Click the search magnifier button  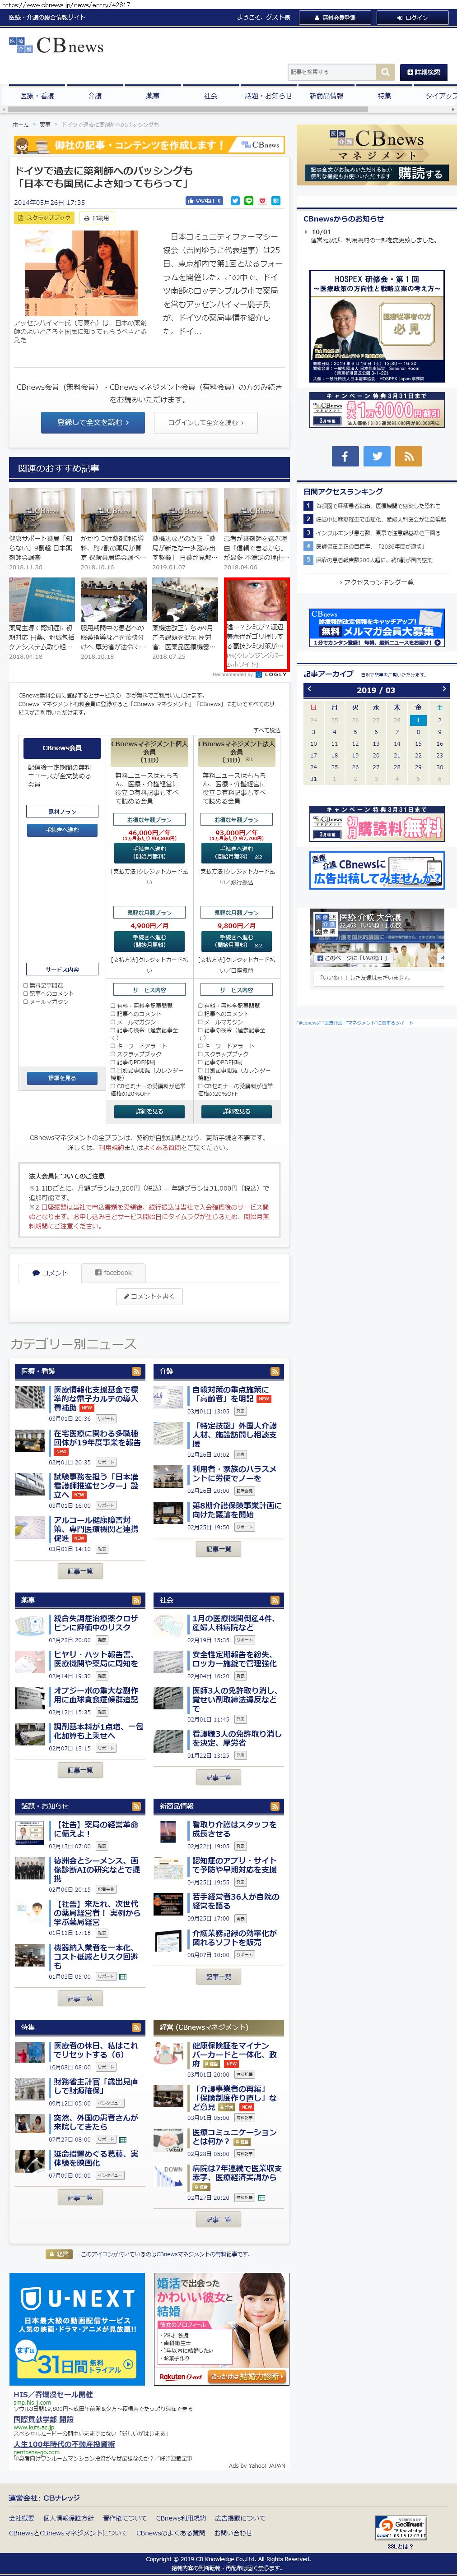(385, 72)
